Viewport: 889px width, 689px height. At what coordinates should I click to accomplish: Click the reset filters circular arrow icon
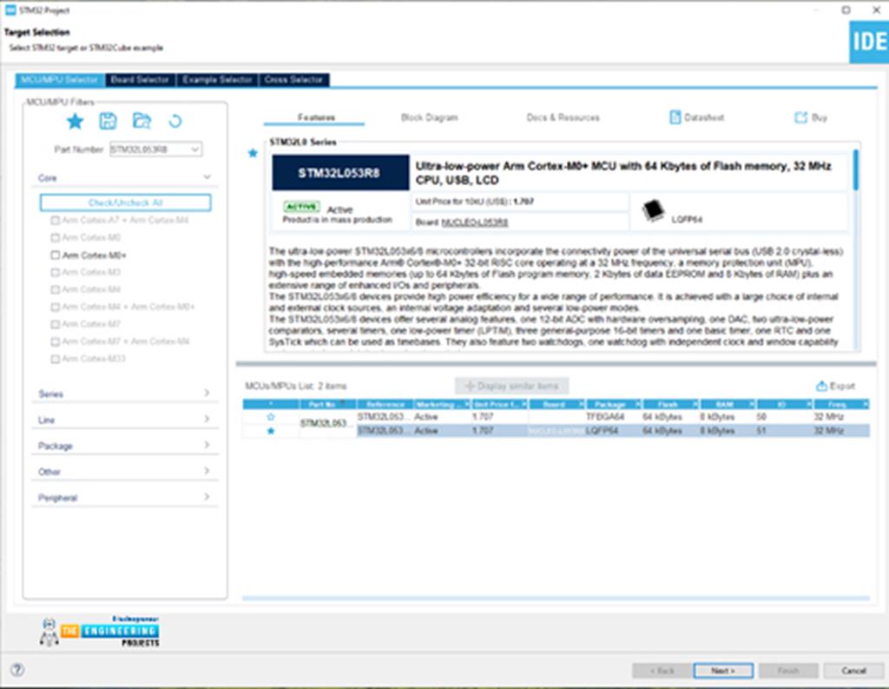tap(175, 122)
